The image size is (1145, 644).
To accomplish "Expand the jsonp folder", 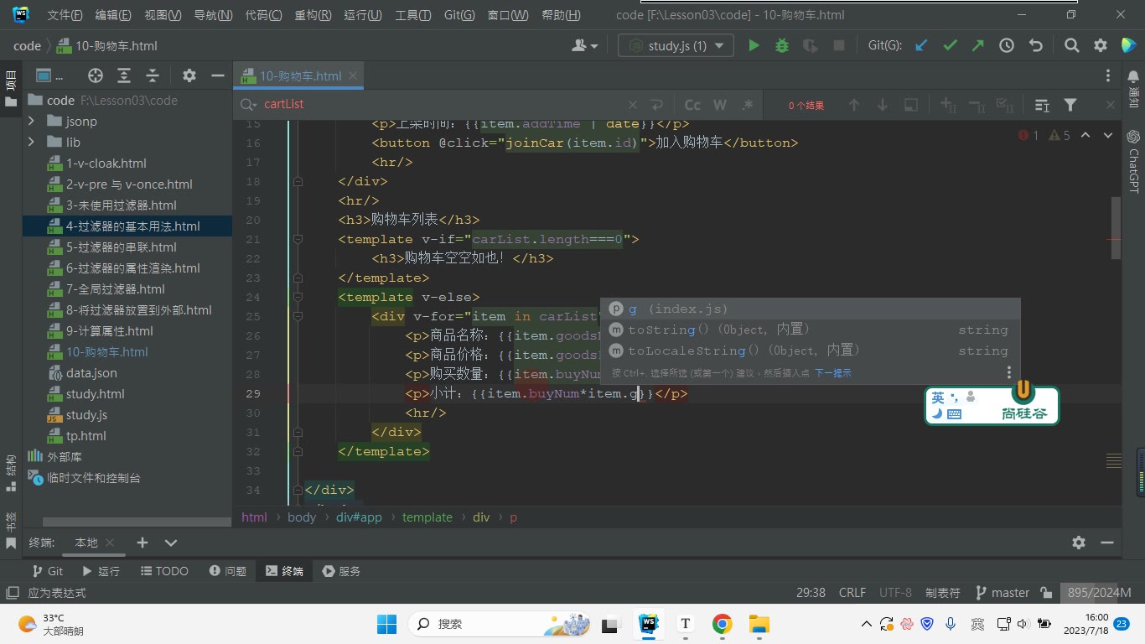I will (x=31, y=122).
